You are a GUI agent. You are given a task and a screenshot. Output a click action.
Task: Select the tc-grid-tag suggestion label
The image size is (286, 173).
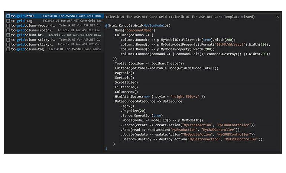pyautogui.click(x=22, y=21)
